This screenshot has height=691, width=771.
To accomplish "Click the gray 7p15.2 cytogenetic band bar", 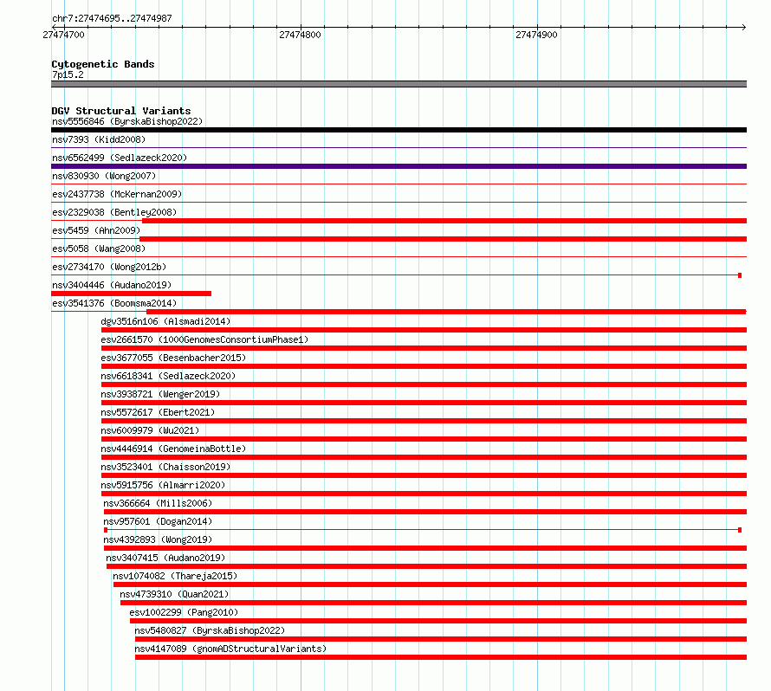I will tap(398, 84).
